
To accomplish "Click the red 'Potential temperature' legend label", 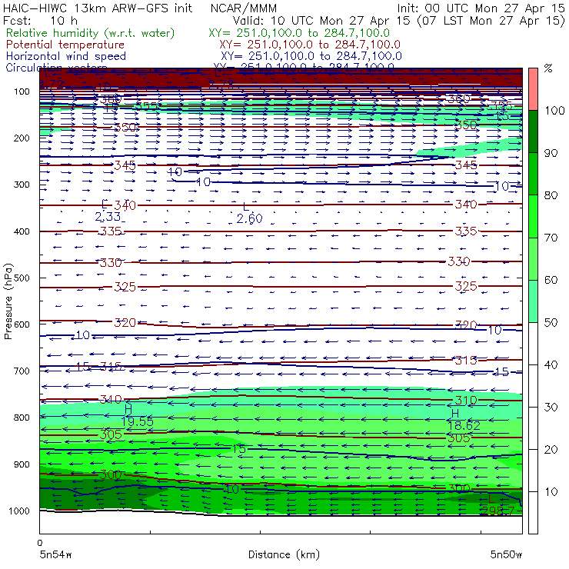I will [x=65, y=45].
